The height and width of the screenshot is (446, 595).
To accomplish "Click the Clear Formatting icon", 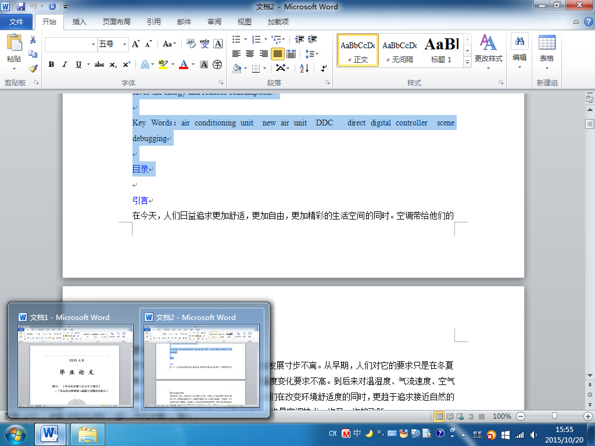I will pos(191,44).
